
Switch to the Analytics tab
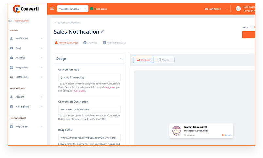click(x=90, y=43)
